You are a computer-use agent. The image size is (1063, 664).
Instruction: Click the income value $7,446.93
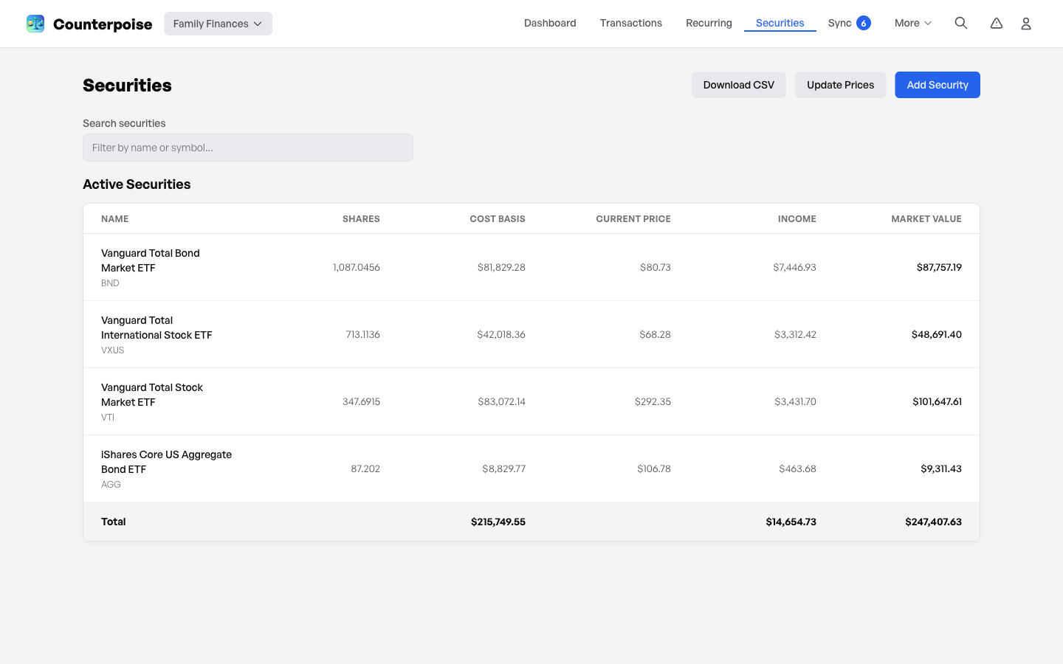(x=795, y=267)
